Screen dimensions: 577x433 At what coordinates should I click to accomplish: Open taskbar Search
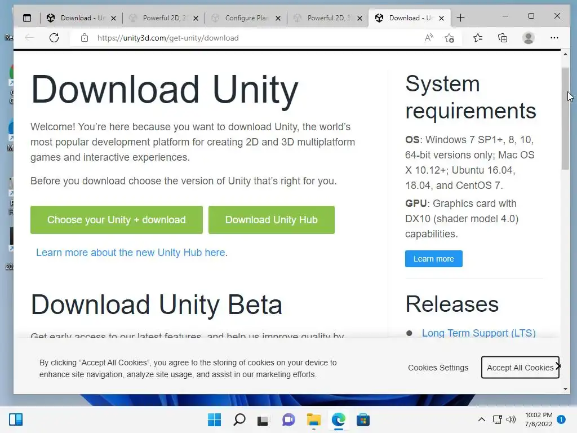239,419
